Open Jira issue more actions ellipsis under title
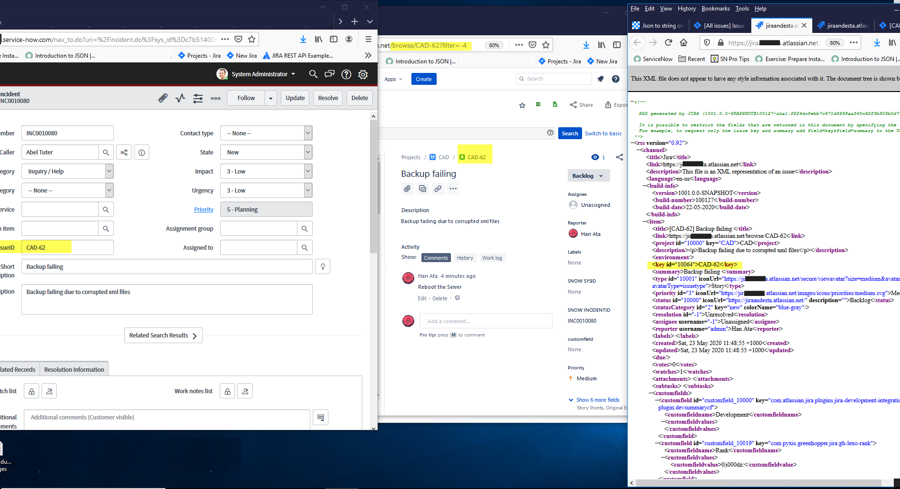Viewport: 900px width, 489px height. (453, 189)
